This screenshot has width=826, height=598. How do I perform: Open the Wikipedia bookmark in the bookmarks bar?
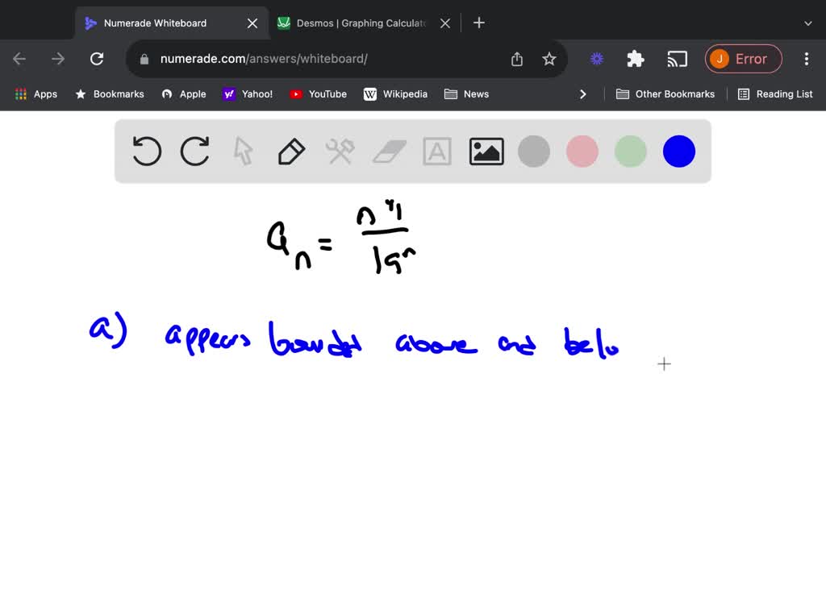click(395, 93)
